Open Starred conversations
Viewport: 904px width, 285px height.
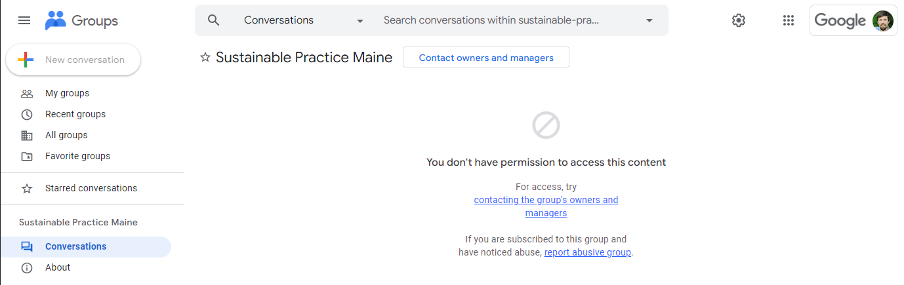(x=91, y=188)
